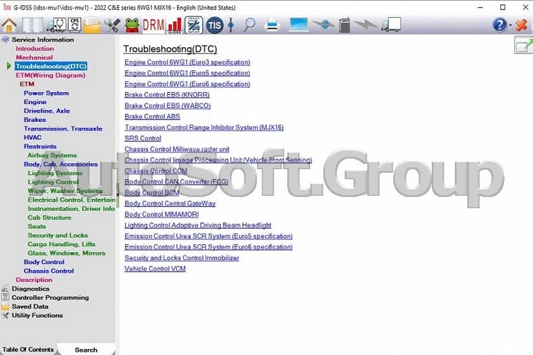Open Driveline, Axle tree entry

[47, 111]
